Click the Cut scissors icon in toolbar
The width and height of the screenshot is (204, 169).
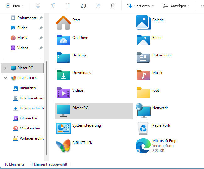[x=38, y=6]
